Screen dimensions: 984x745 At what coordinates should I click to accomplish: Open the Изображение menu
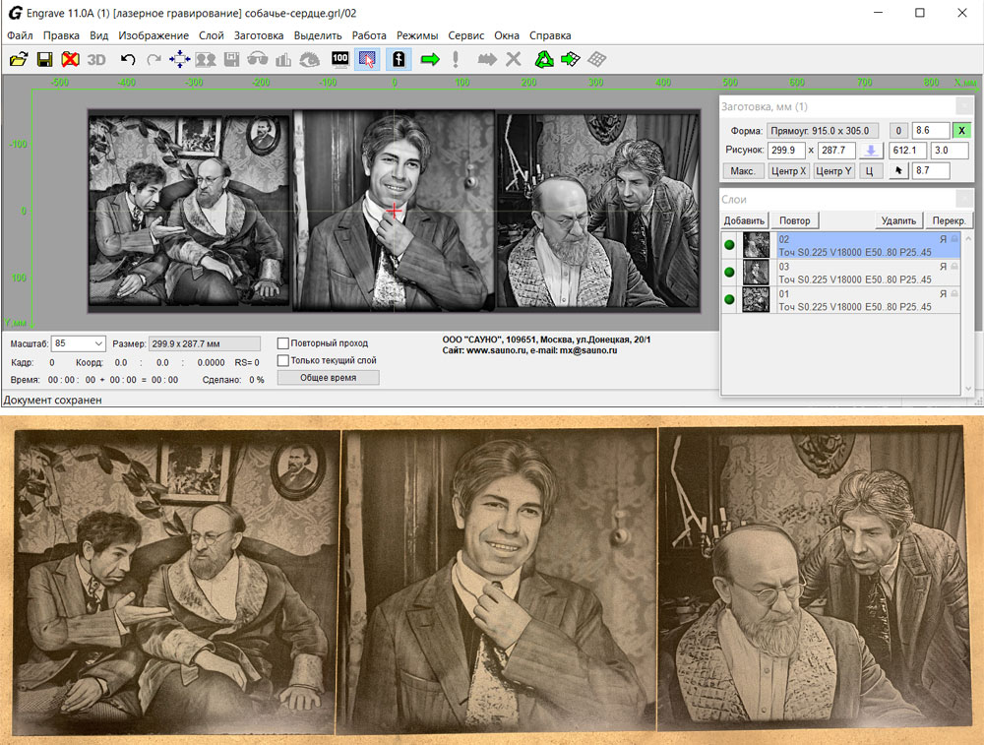[154, 35]
